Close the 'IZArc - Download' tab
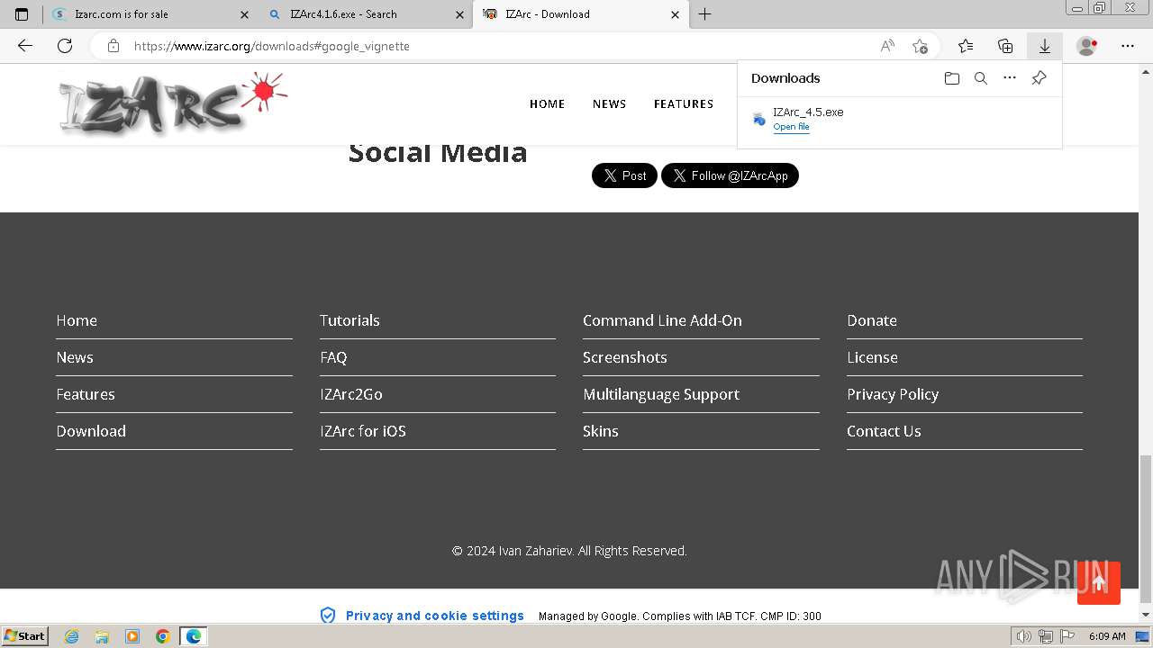The image size is (1153, 648). pos(676,14)
